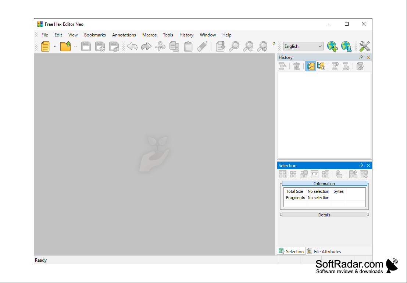407x283 pixels.
Task: Click the document with down arrow icon
Action: coord(220,46)
